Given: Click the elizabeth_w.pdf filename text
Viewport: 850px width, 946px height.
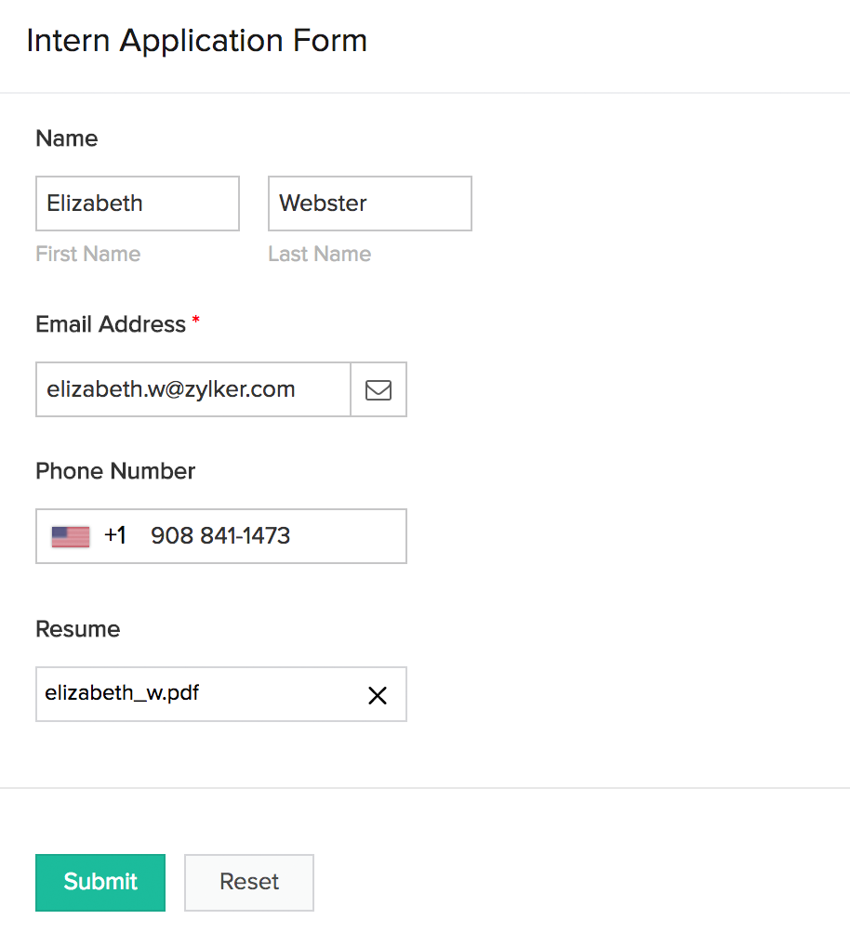Looking at the screenshot, I should (x=122, y=692).
